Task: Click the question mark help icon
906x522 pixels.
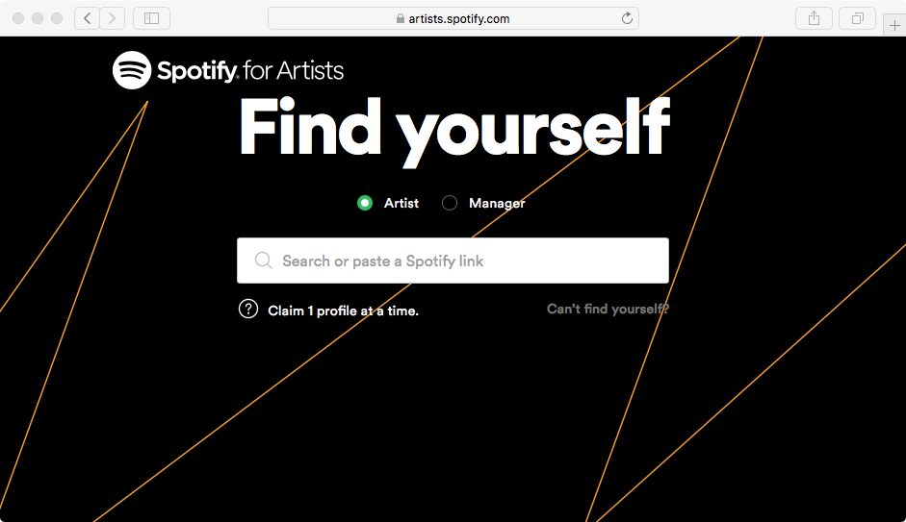Action: pos(248,310)
